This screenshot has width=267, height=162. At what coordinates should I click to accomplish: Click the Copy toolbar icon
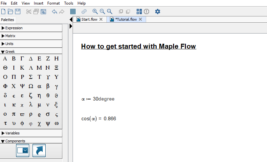pyautogui.click(x=36, y=12)
